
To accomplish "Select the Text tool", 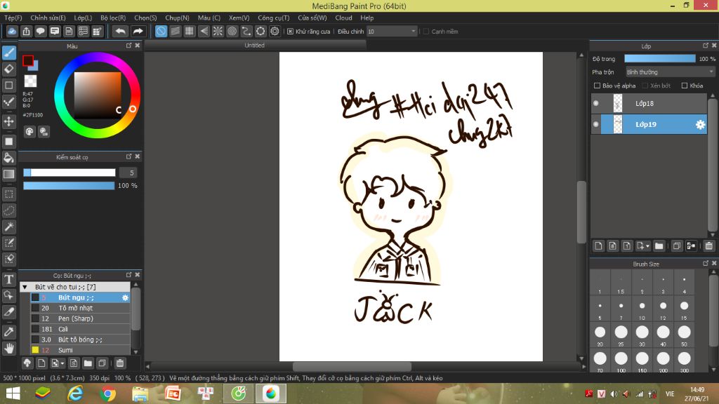I will click(8, 279).
